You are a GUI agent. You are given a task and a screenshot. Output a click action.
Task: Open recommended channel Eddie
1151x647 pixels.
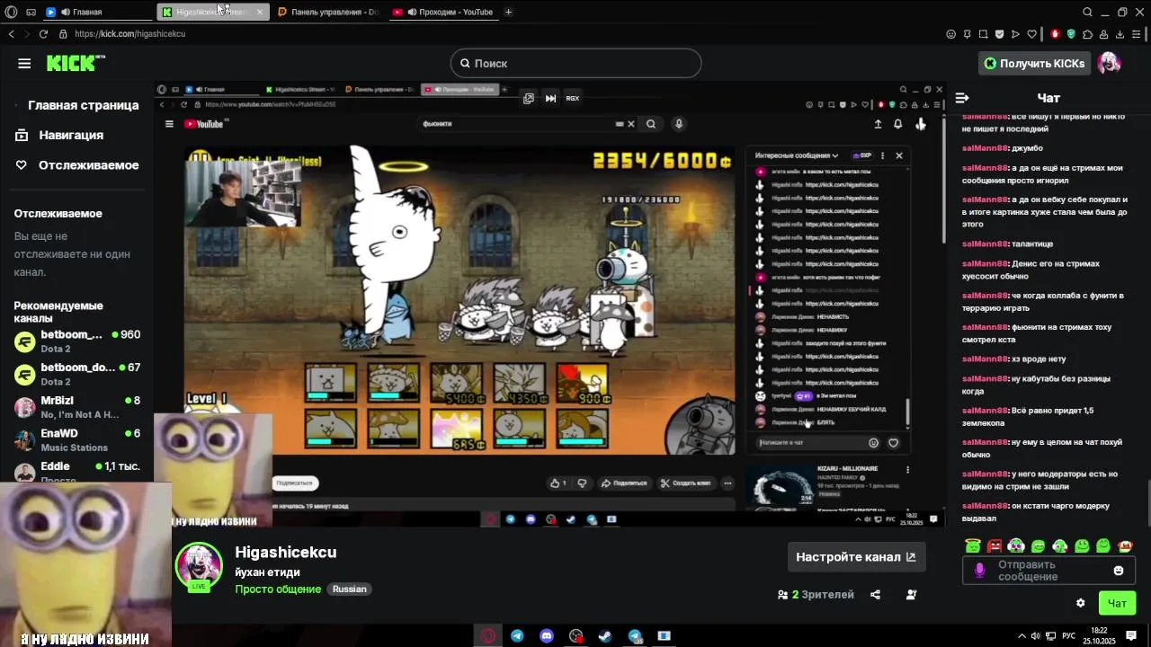click(x=77, y=471)
